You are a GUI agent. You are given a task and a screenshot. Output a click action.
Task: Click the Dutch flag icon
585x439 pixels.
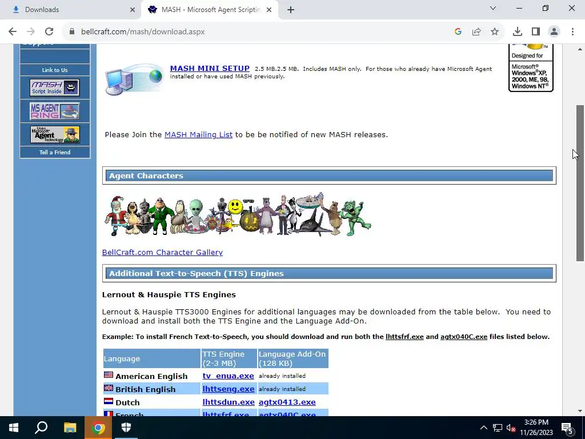point(109,401)
